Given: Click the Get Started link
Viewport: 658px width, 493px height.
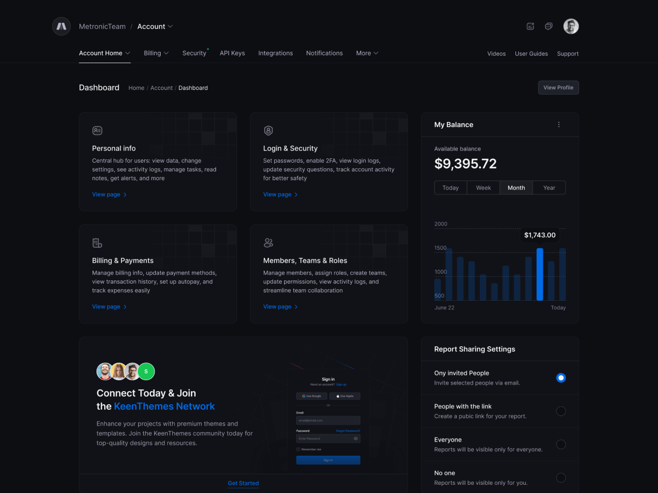Looking at the screenshot, I should pyautogui.click(x=243, y=483).
